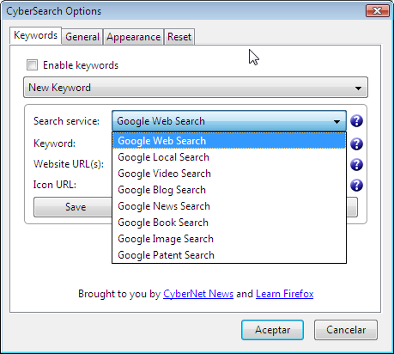Click the Website URL(s) help icon

click(357, 164)
